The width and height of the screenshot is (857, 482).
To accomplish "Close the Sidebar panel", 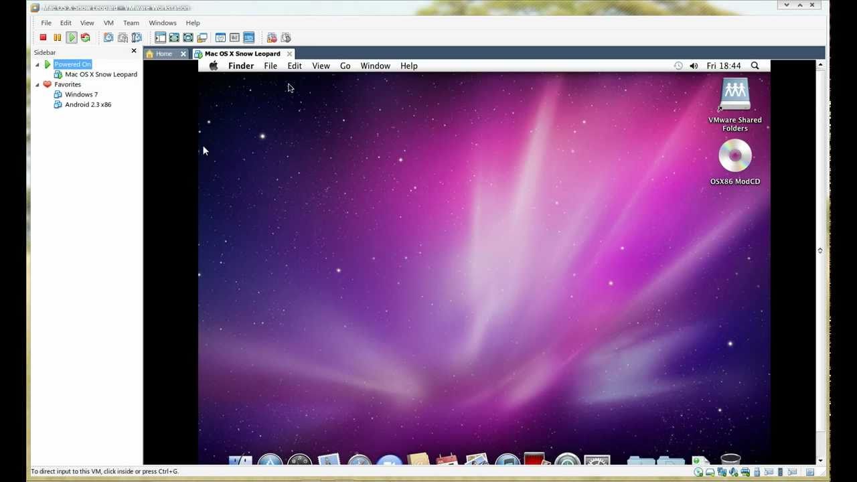I will [x=134, y=51].
